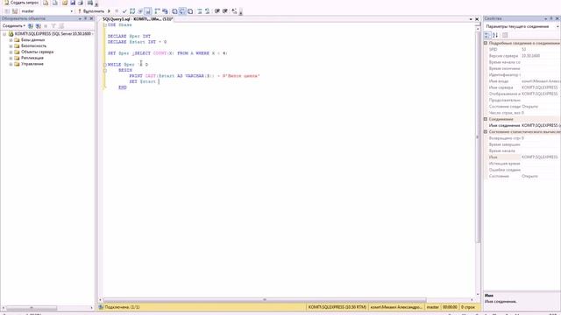This screenshot has height=315, width=561.
Task: Select the Имя соединения property row
Action: [524, 126]
